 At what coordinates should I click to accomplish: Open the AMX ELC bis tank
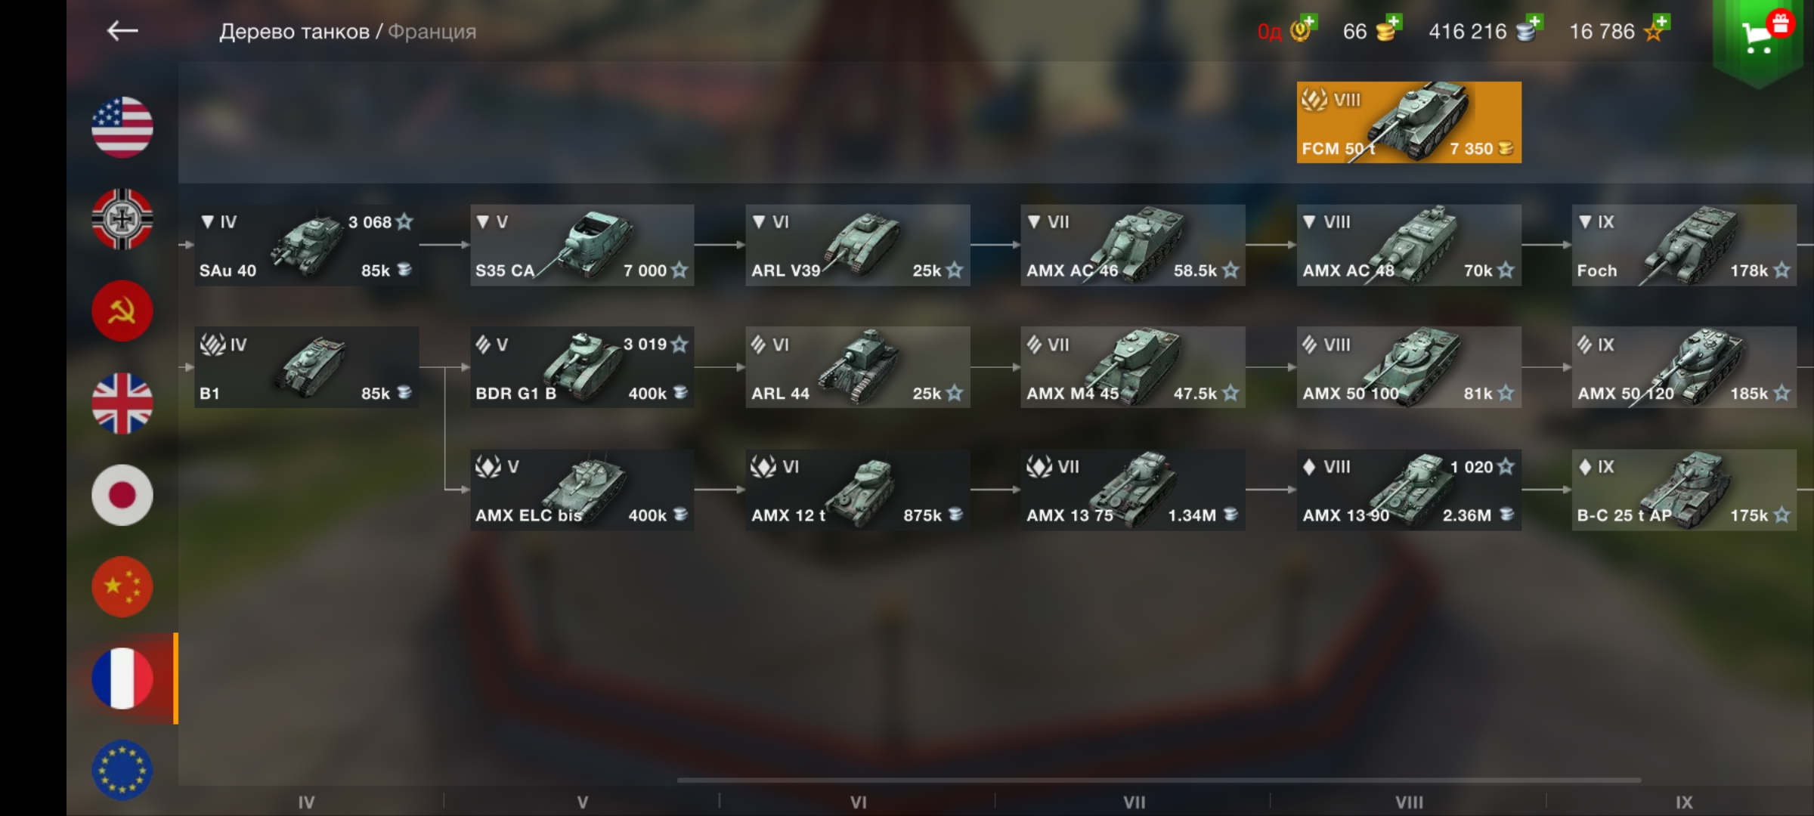click(582, 490)
